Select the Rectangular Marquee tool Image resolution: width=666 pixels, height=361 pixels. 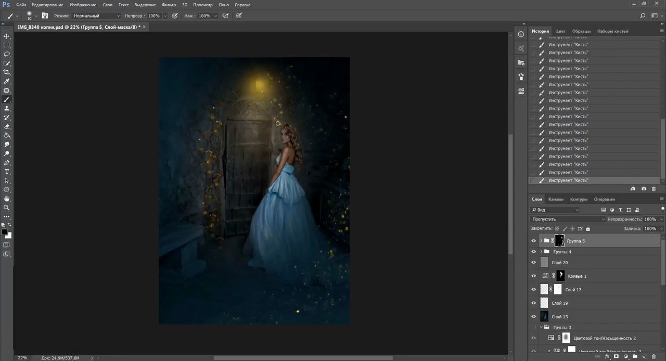pos(7,45)
